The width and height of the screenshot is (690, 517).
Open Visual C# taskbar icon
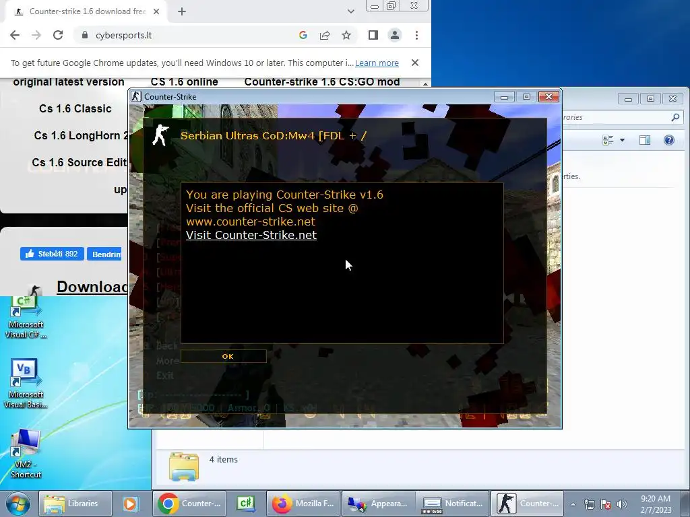tap(245, 504)
